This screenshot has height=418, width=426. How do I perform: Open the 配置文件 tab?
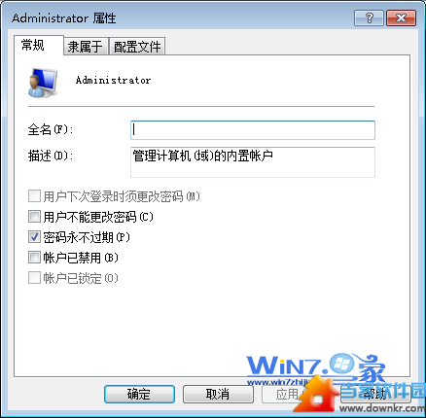coord(137,47)
